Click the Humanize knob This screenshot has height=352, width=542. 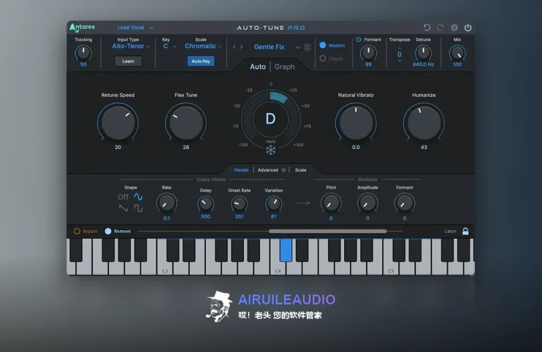(424, 123)
